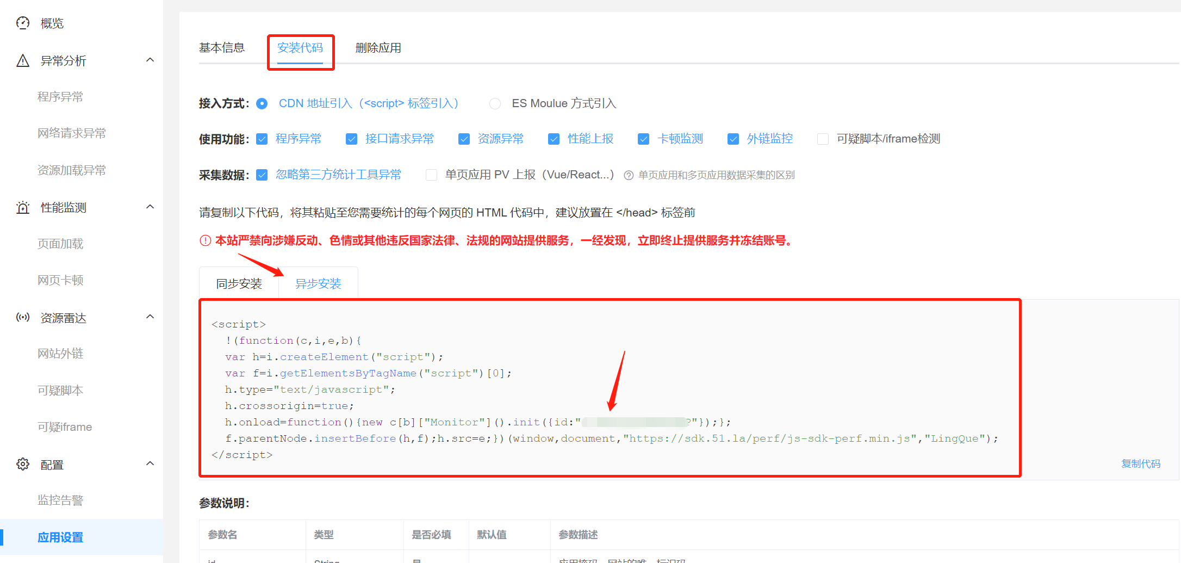Click the 参数说明 heading
This screenshot has height=563, width=1181.
[x=224, y=503]
